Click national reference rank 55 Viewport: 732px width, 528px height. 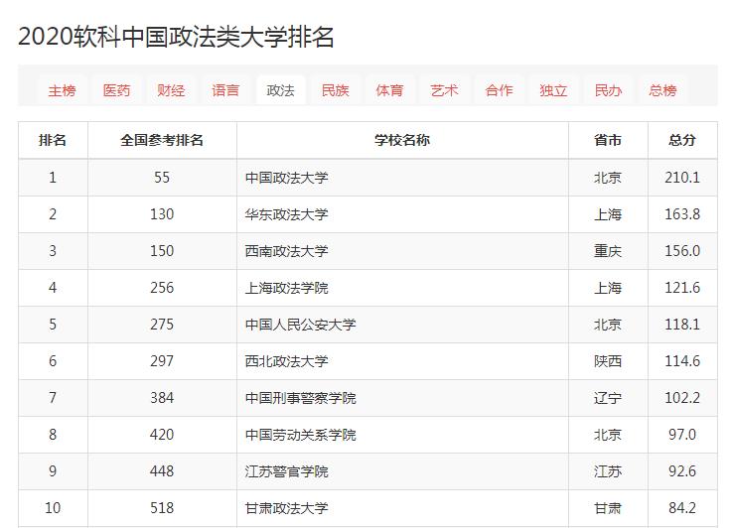point(162,178)
